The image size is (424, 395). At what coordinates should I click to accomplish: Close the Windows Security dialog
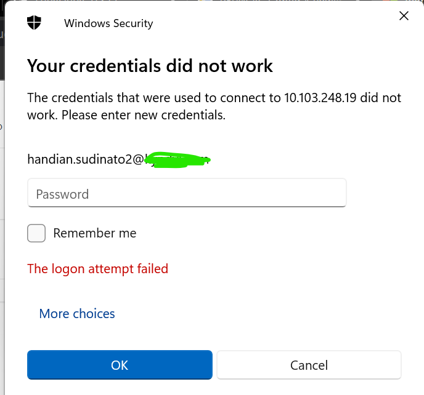click(404, 16)
